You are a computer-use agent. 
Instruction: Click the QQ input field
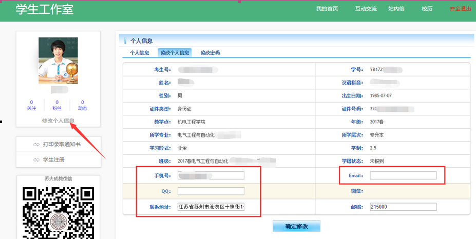coord(211,191)
